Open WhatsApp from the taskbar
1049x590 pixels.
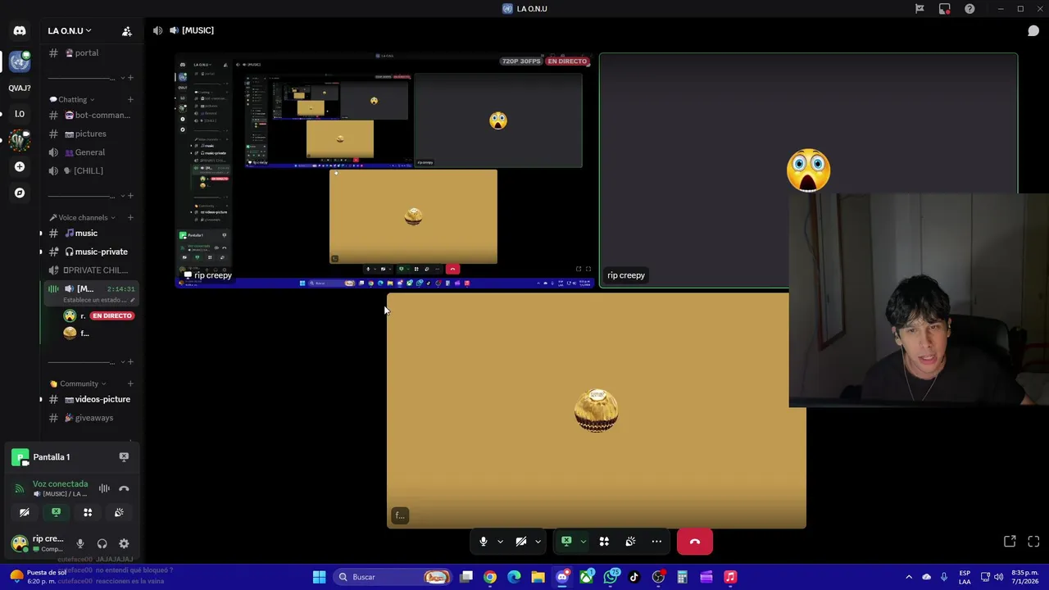pyautogui.click(x=611, y=577)
